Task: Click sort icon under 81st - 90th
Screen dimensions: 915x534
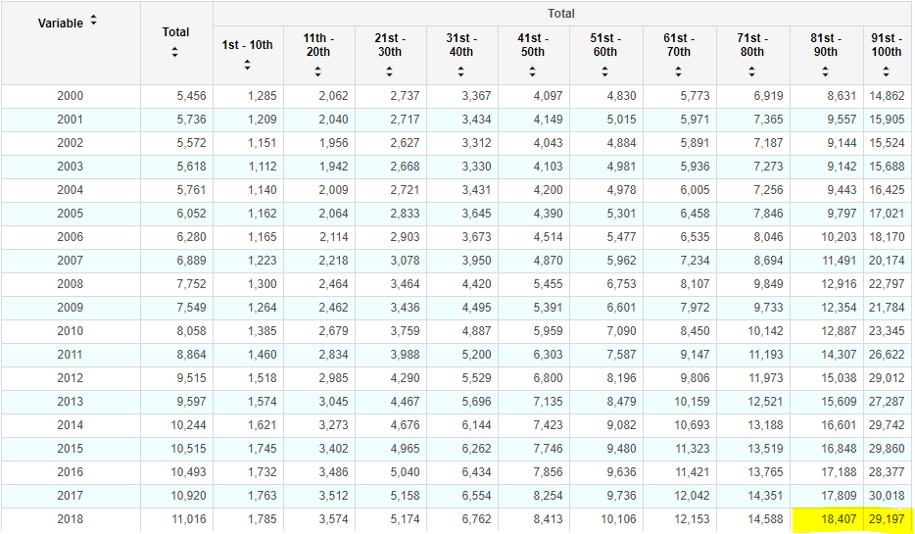Action: (825, 72)
